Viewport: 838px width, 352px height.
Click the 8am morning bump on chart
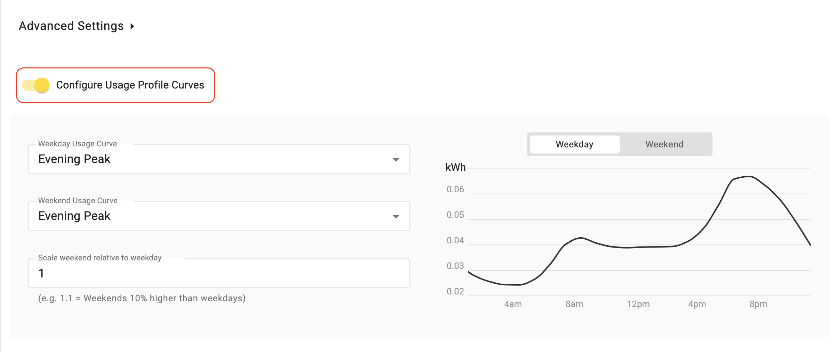click(581, 238)
